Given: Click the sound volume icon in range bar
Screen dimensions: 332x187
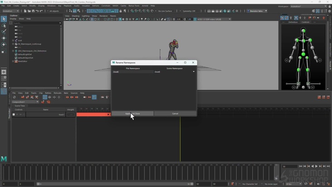Looking at the screenshot, I should click(318, 184).
